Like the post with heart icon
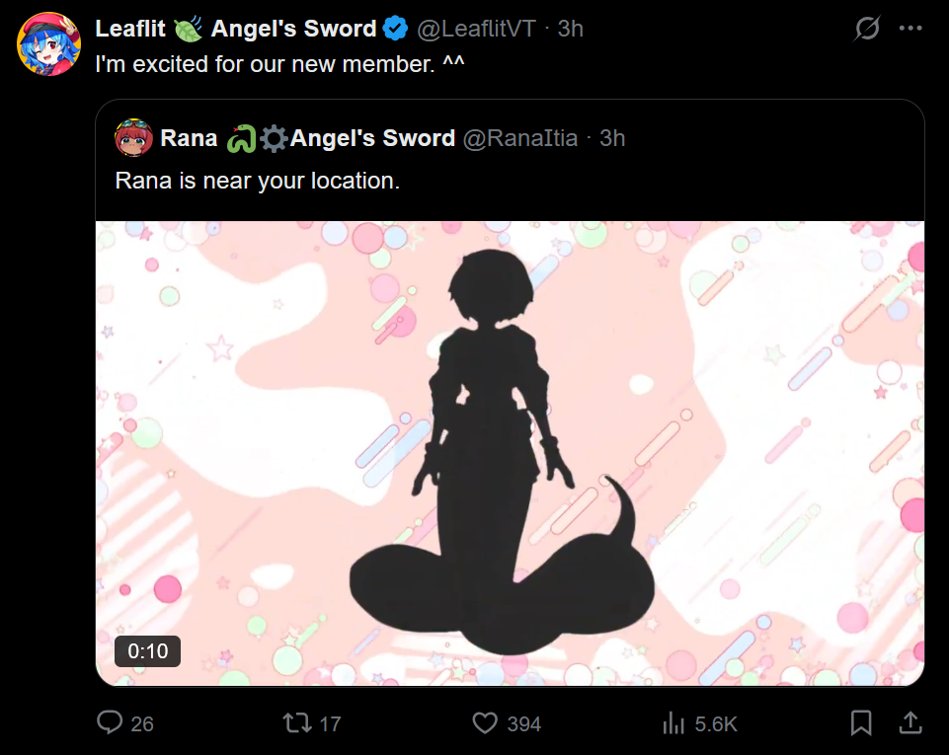The height and width of the screenshot is (755, 949). coord(485,723)
